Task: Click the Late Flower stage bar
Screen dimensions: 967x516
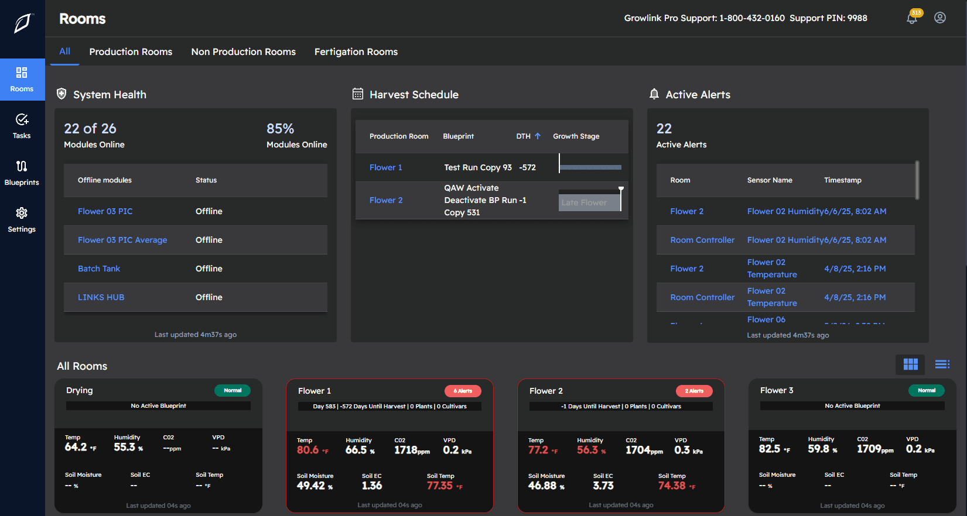Action: coord(589,202)
